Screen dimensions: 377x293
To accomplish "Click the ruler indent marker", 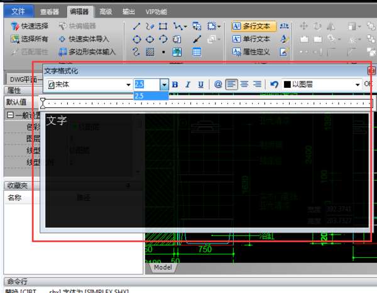I will click(43, 104).
